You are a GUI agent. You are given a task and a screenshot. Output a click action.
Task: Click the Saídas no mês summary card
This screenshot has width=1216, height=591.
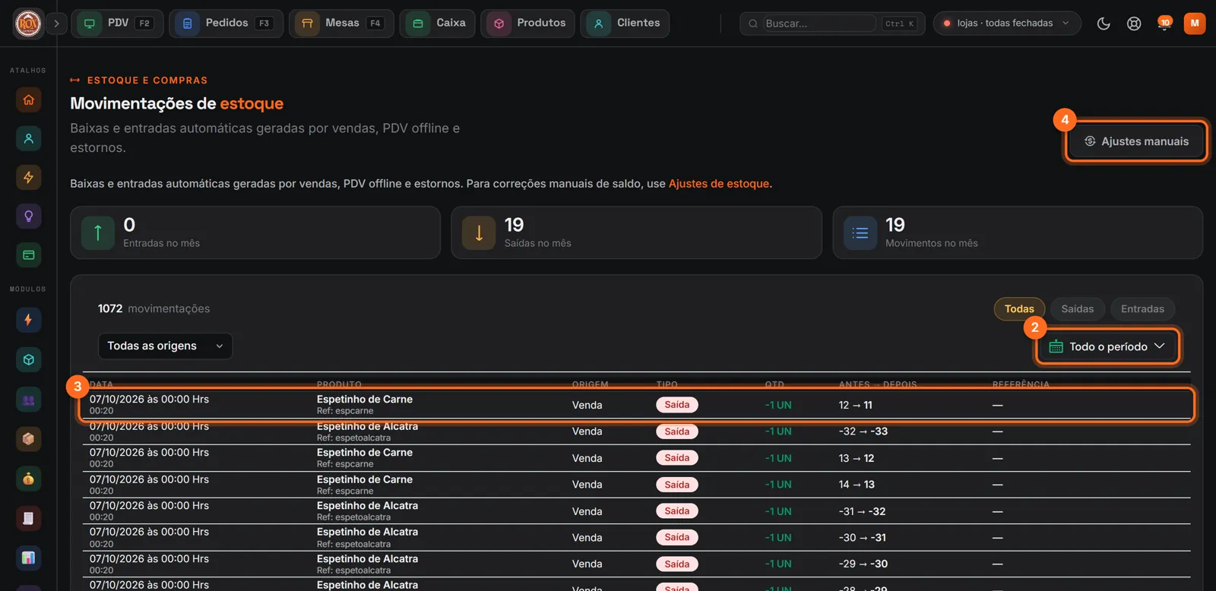point(636,232)
